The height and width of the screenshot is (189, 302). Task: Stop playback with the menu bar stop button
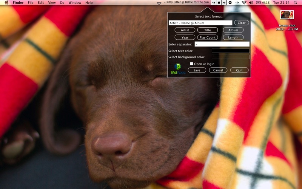point(219,3)
